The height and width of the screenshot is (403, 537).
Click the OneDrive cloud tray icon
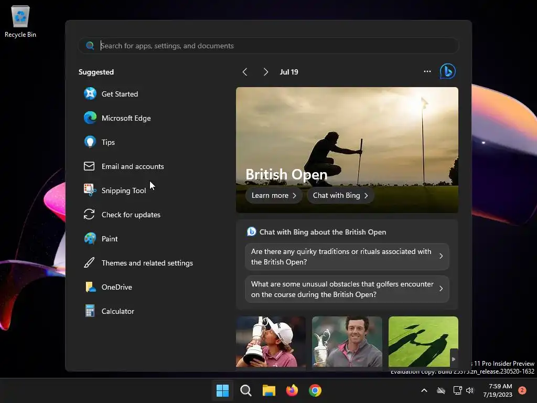coord(441,390)
